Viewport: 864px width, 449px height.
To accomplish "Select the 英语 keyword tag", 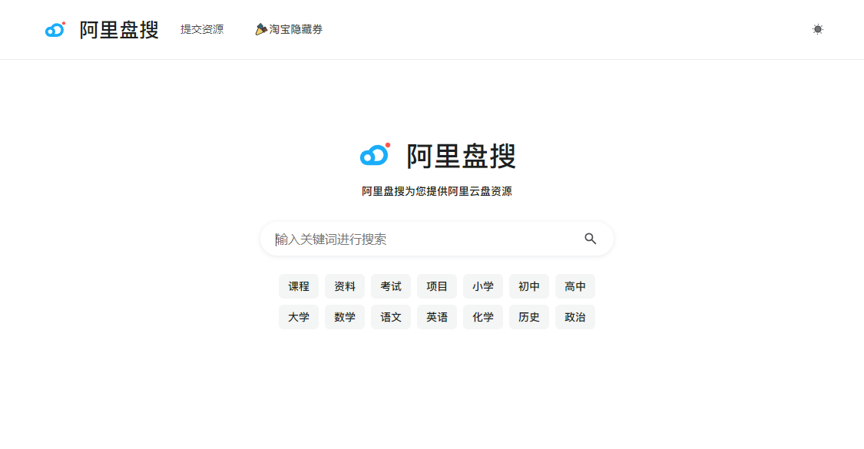I will (x=437, y=317).
